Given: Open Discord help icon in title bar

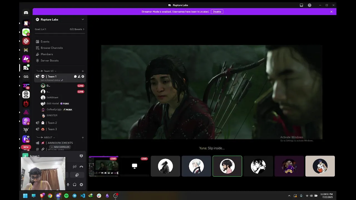Looking at the screenshot, I should 310,5.
